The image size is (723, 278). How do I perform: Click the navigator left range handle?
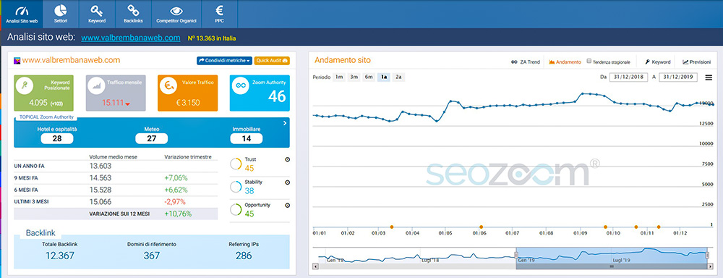tap(515, 256)
